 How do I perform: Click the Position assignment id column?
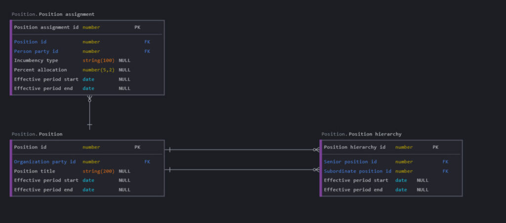(x=46, y=27)
